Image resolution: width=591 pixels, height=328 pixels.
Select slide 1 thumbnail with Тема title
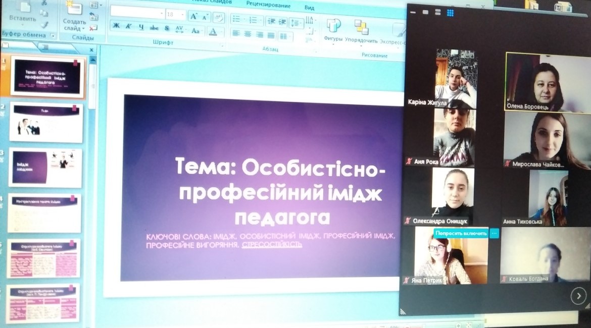pyautogui.click(x=47, y=76)
